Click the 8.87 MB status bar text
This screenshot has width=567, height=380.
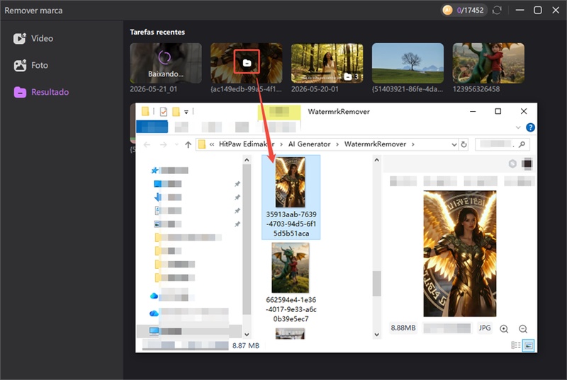coord(245,346)
